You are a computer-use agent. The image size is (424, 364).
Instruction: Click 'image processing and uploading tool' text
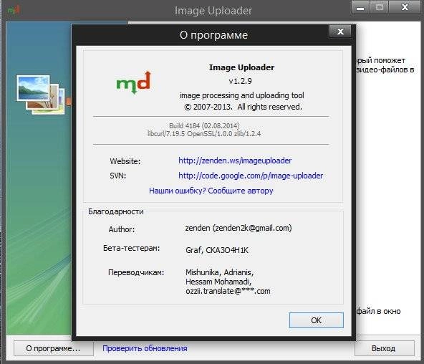click(x=242, y=95)
